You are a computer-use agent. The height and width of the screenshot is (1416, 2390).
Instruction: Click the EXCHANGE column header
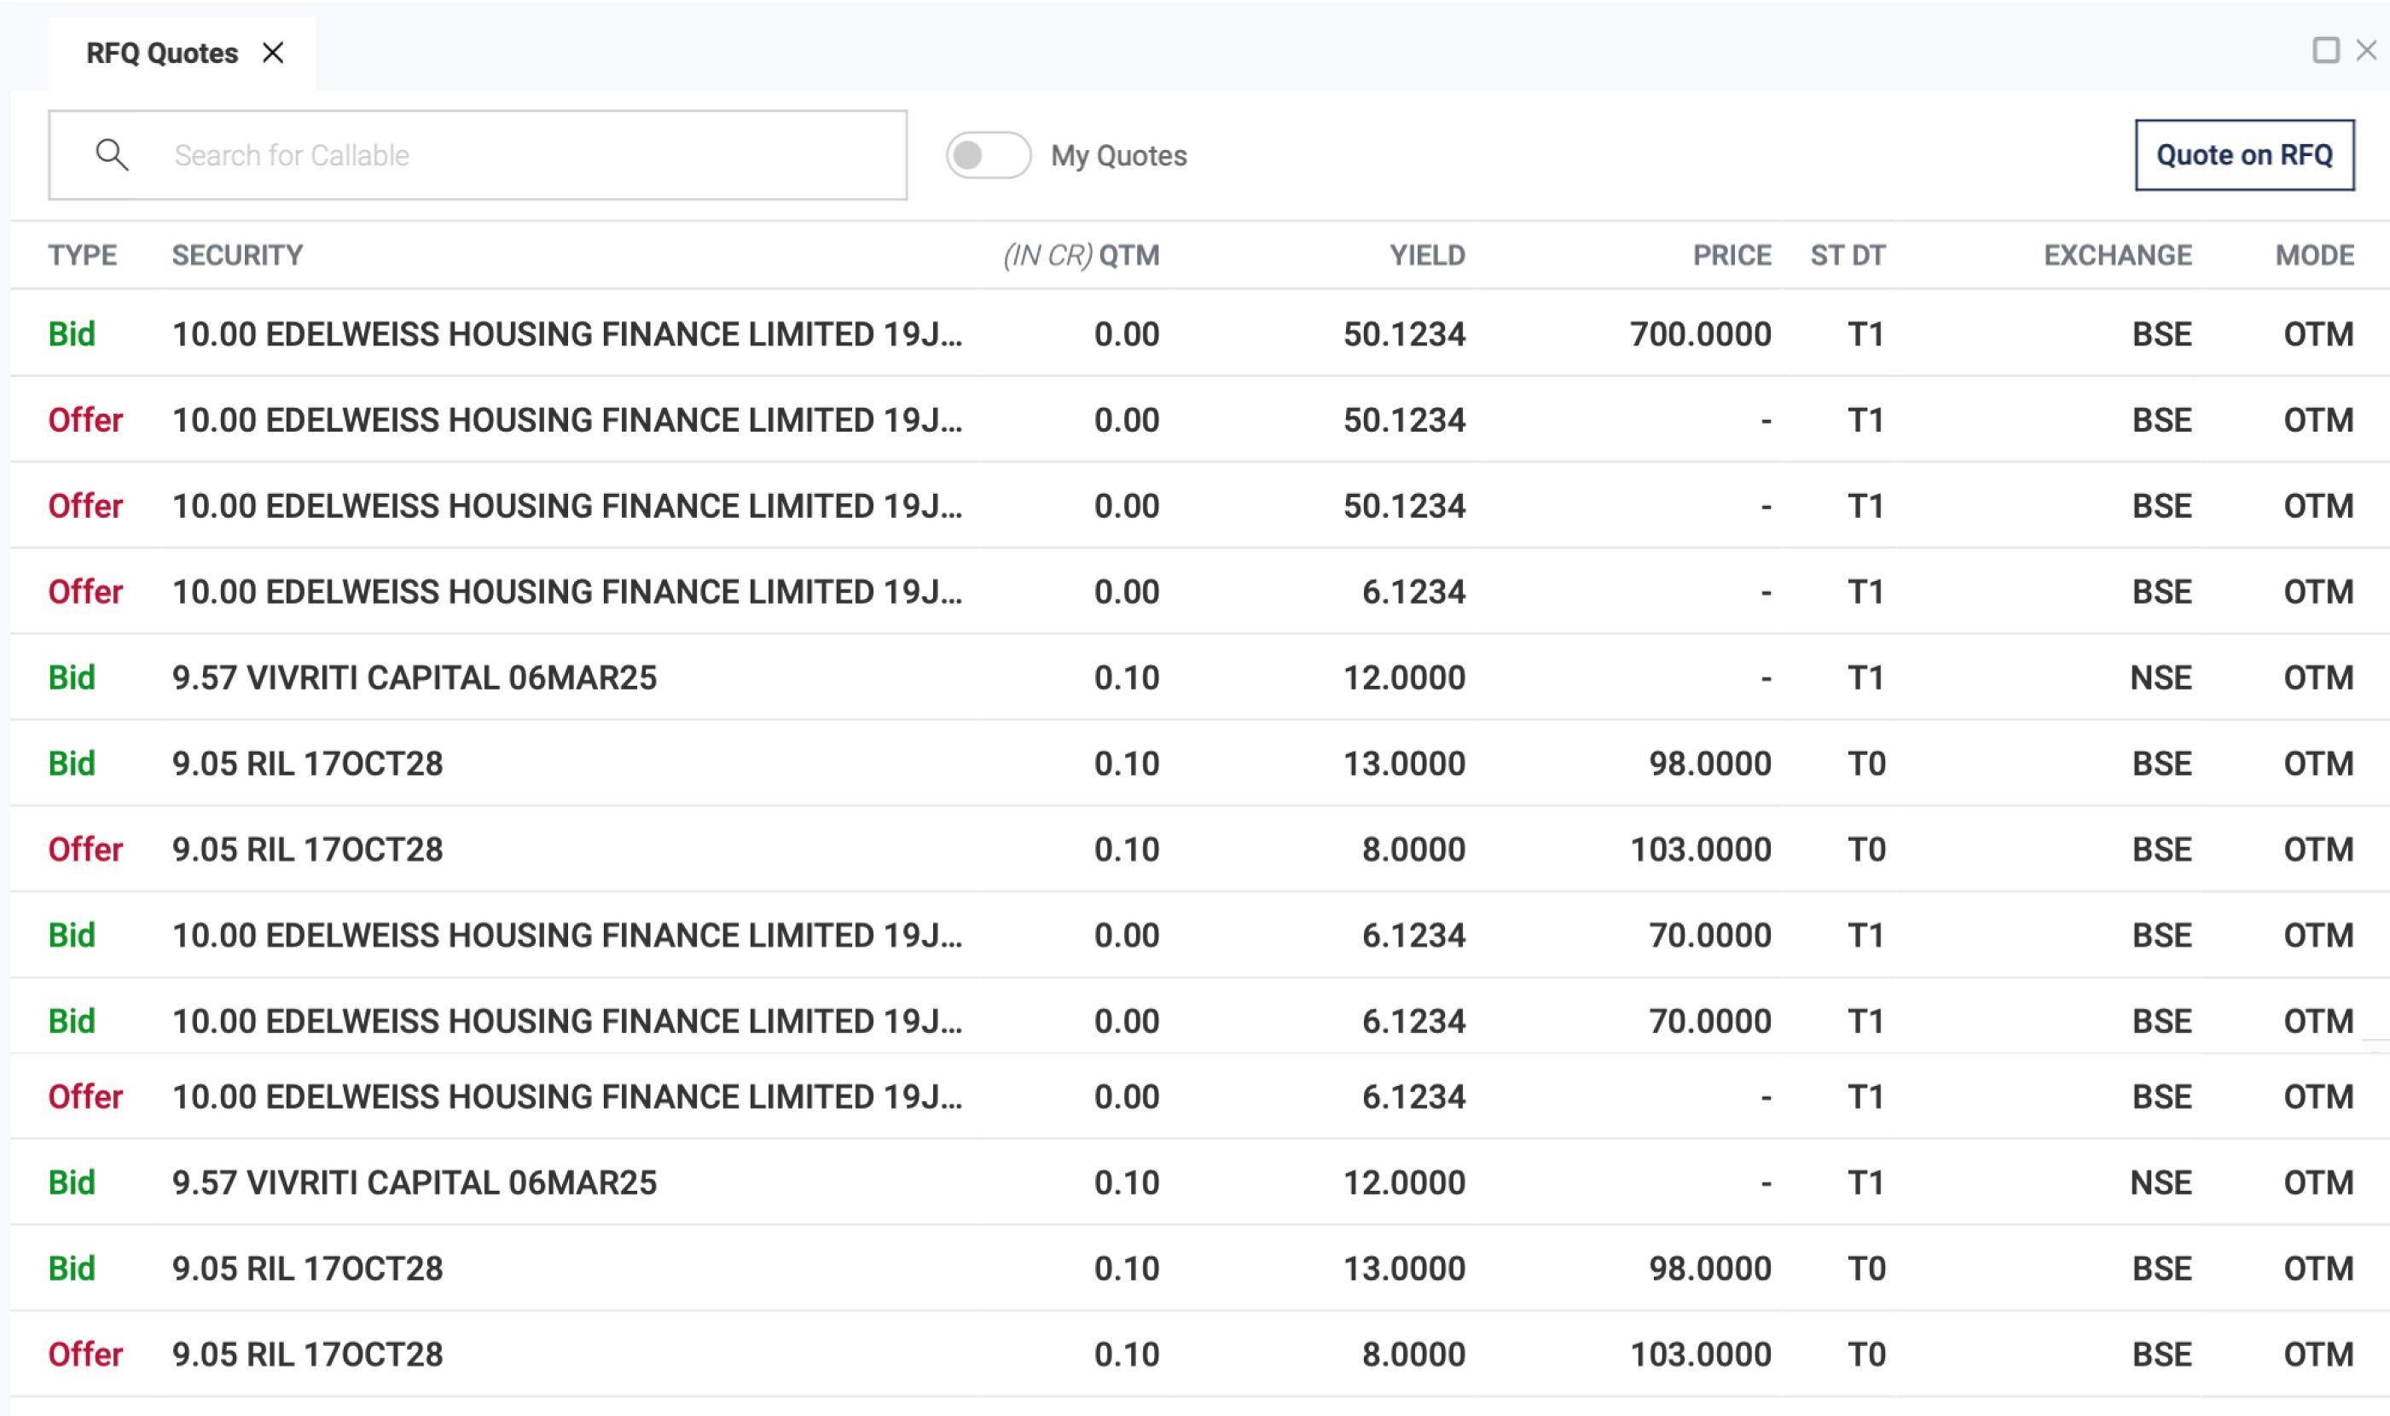click(x=2117, y=255)
